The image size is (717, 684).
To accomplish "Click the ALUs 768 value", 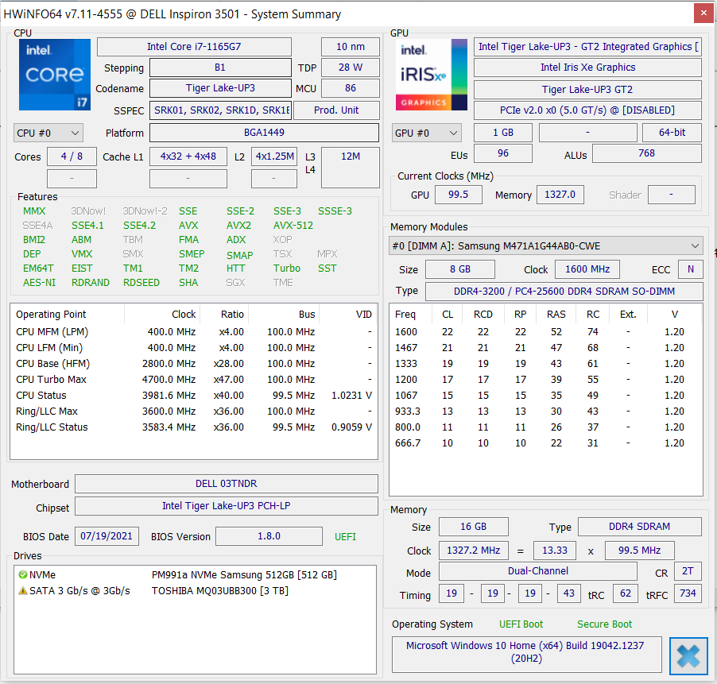I will pos(646,153).
